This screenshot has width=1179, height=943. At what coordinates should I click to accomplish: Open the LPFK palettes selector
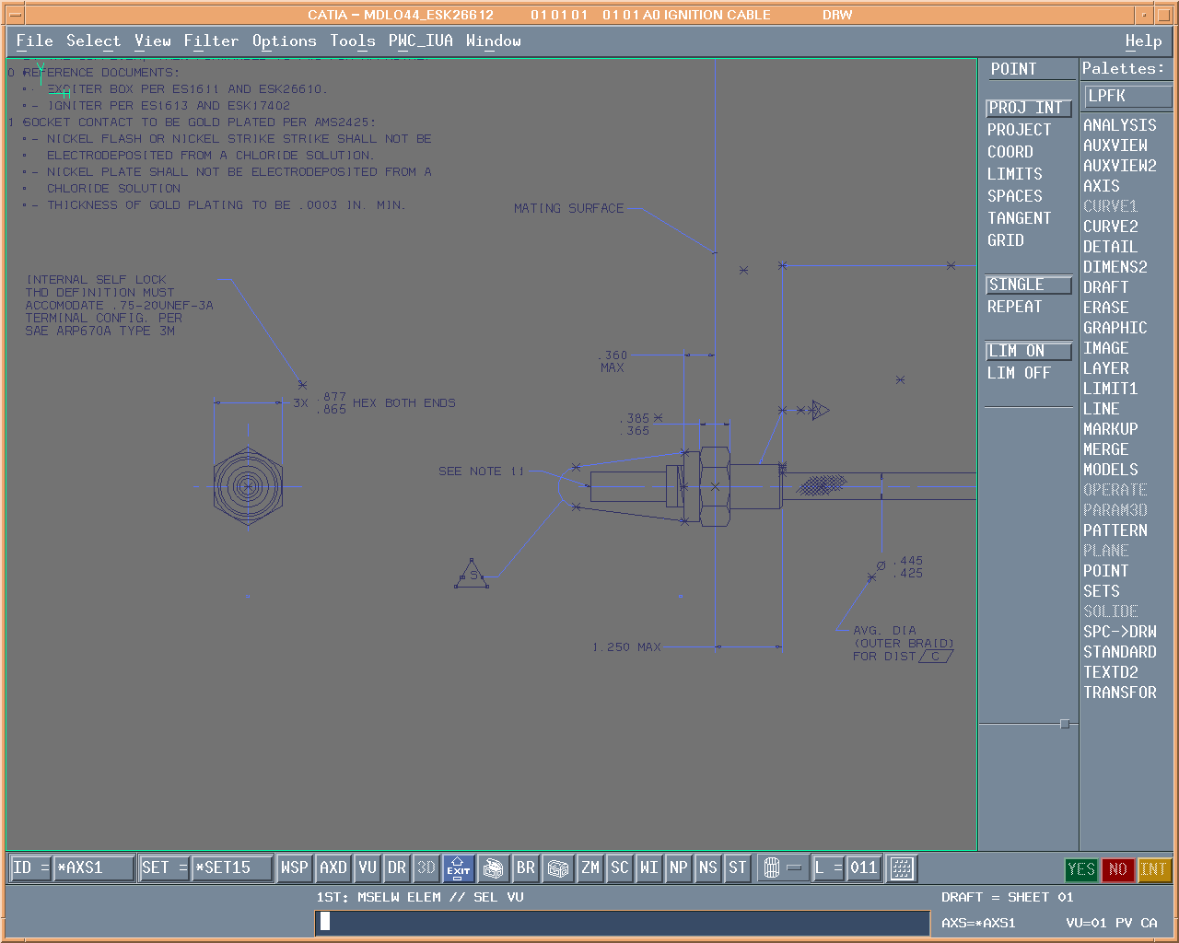pos(1127,97)
